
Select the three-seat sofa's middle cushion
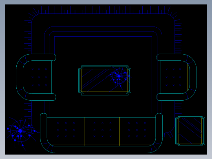[102, 131]
